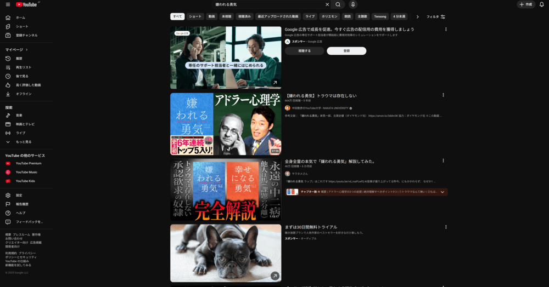
Task: Select 4分未満 filter chip
Action: point(399,16)
